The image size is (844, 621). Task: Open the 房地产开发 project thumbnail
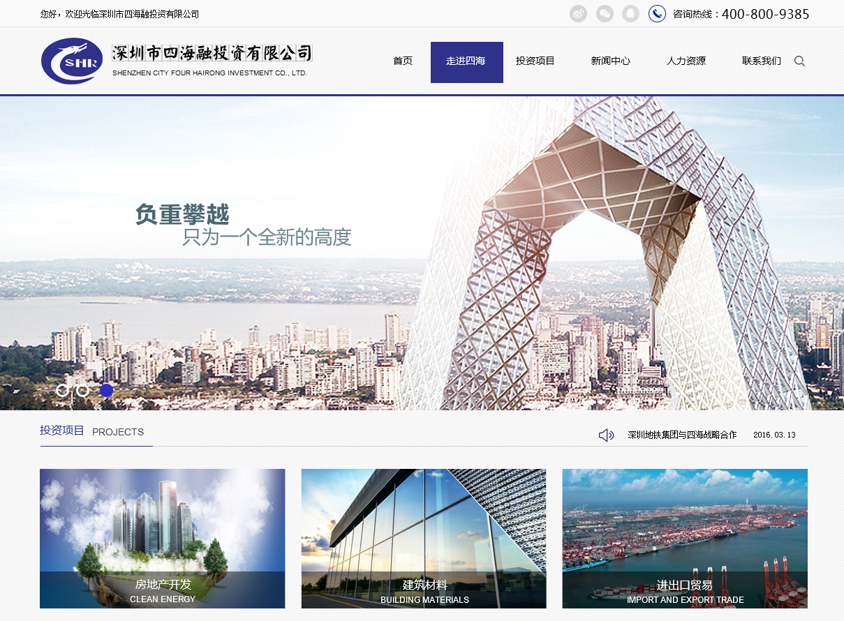[x=163, y=538]
